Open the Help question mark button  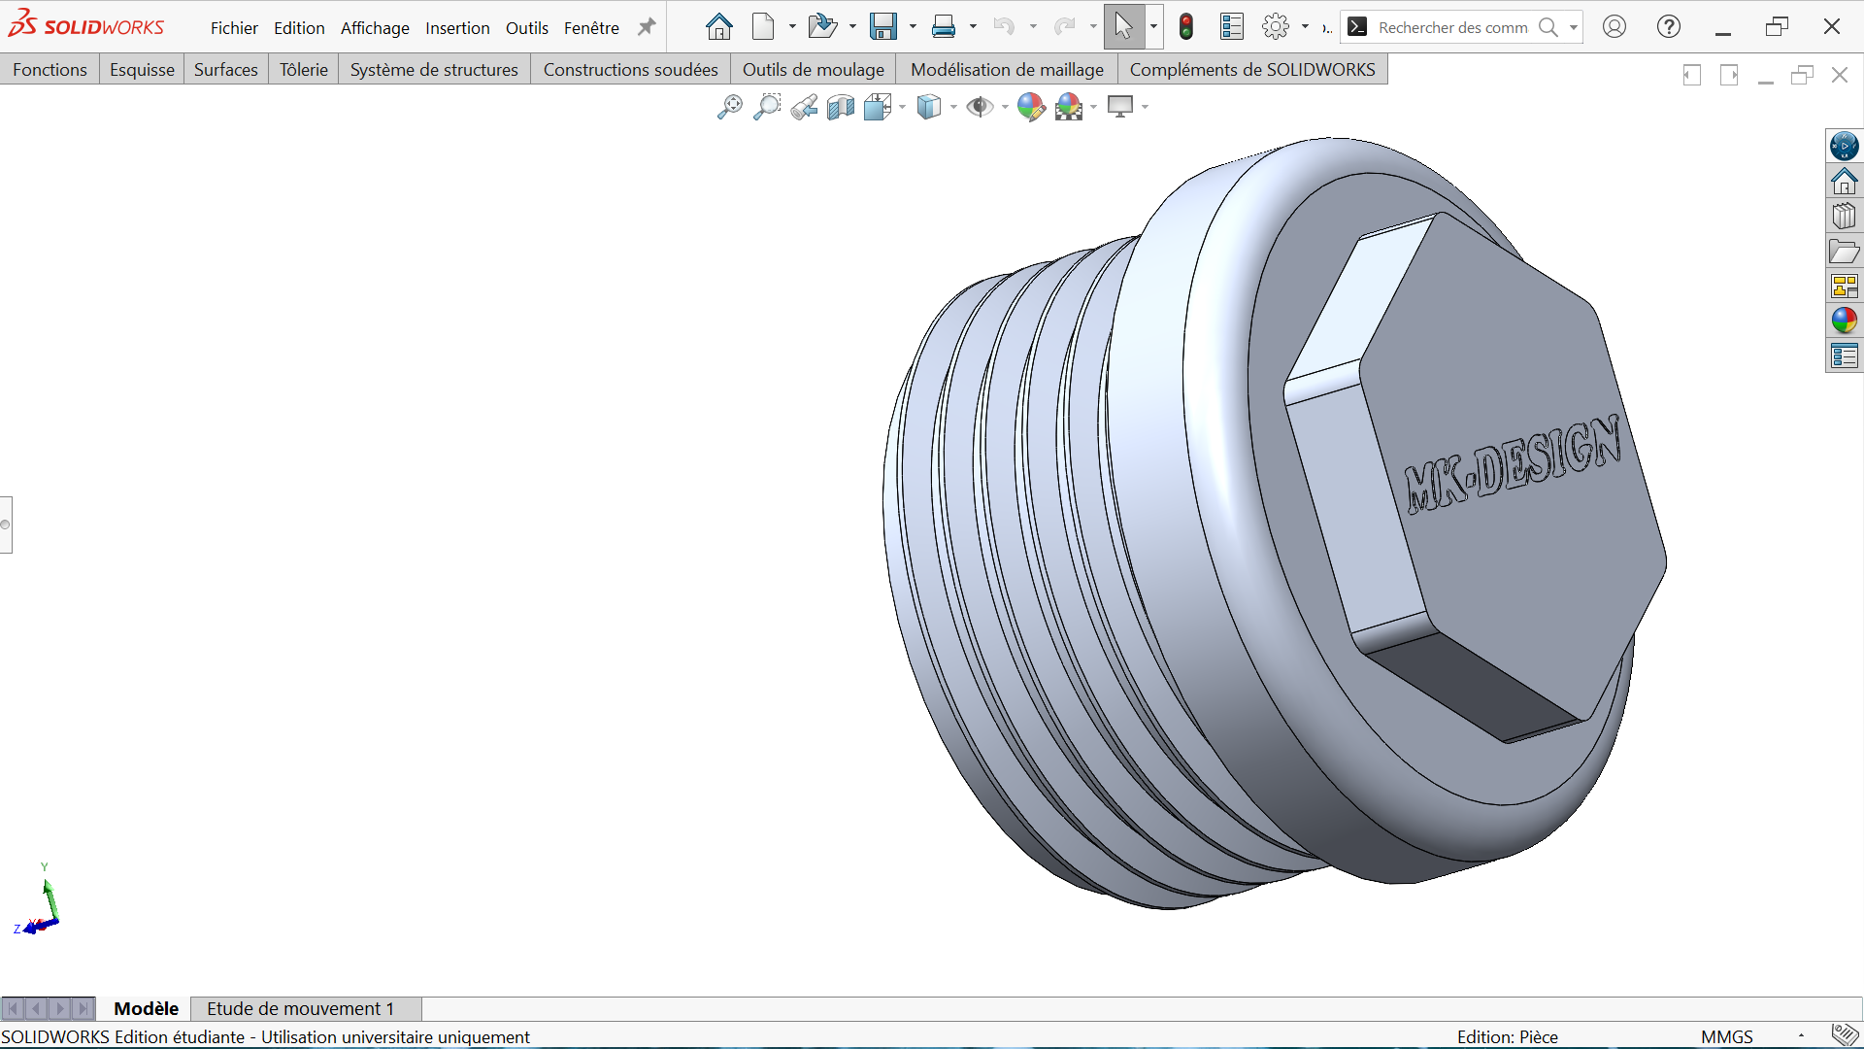(x=1669, y=27)
